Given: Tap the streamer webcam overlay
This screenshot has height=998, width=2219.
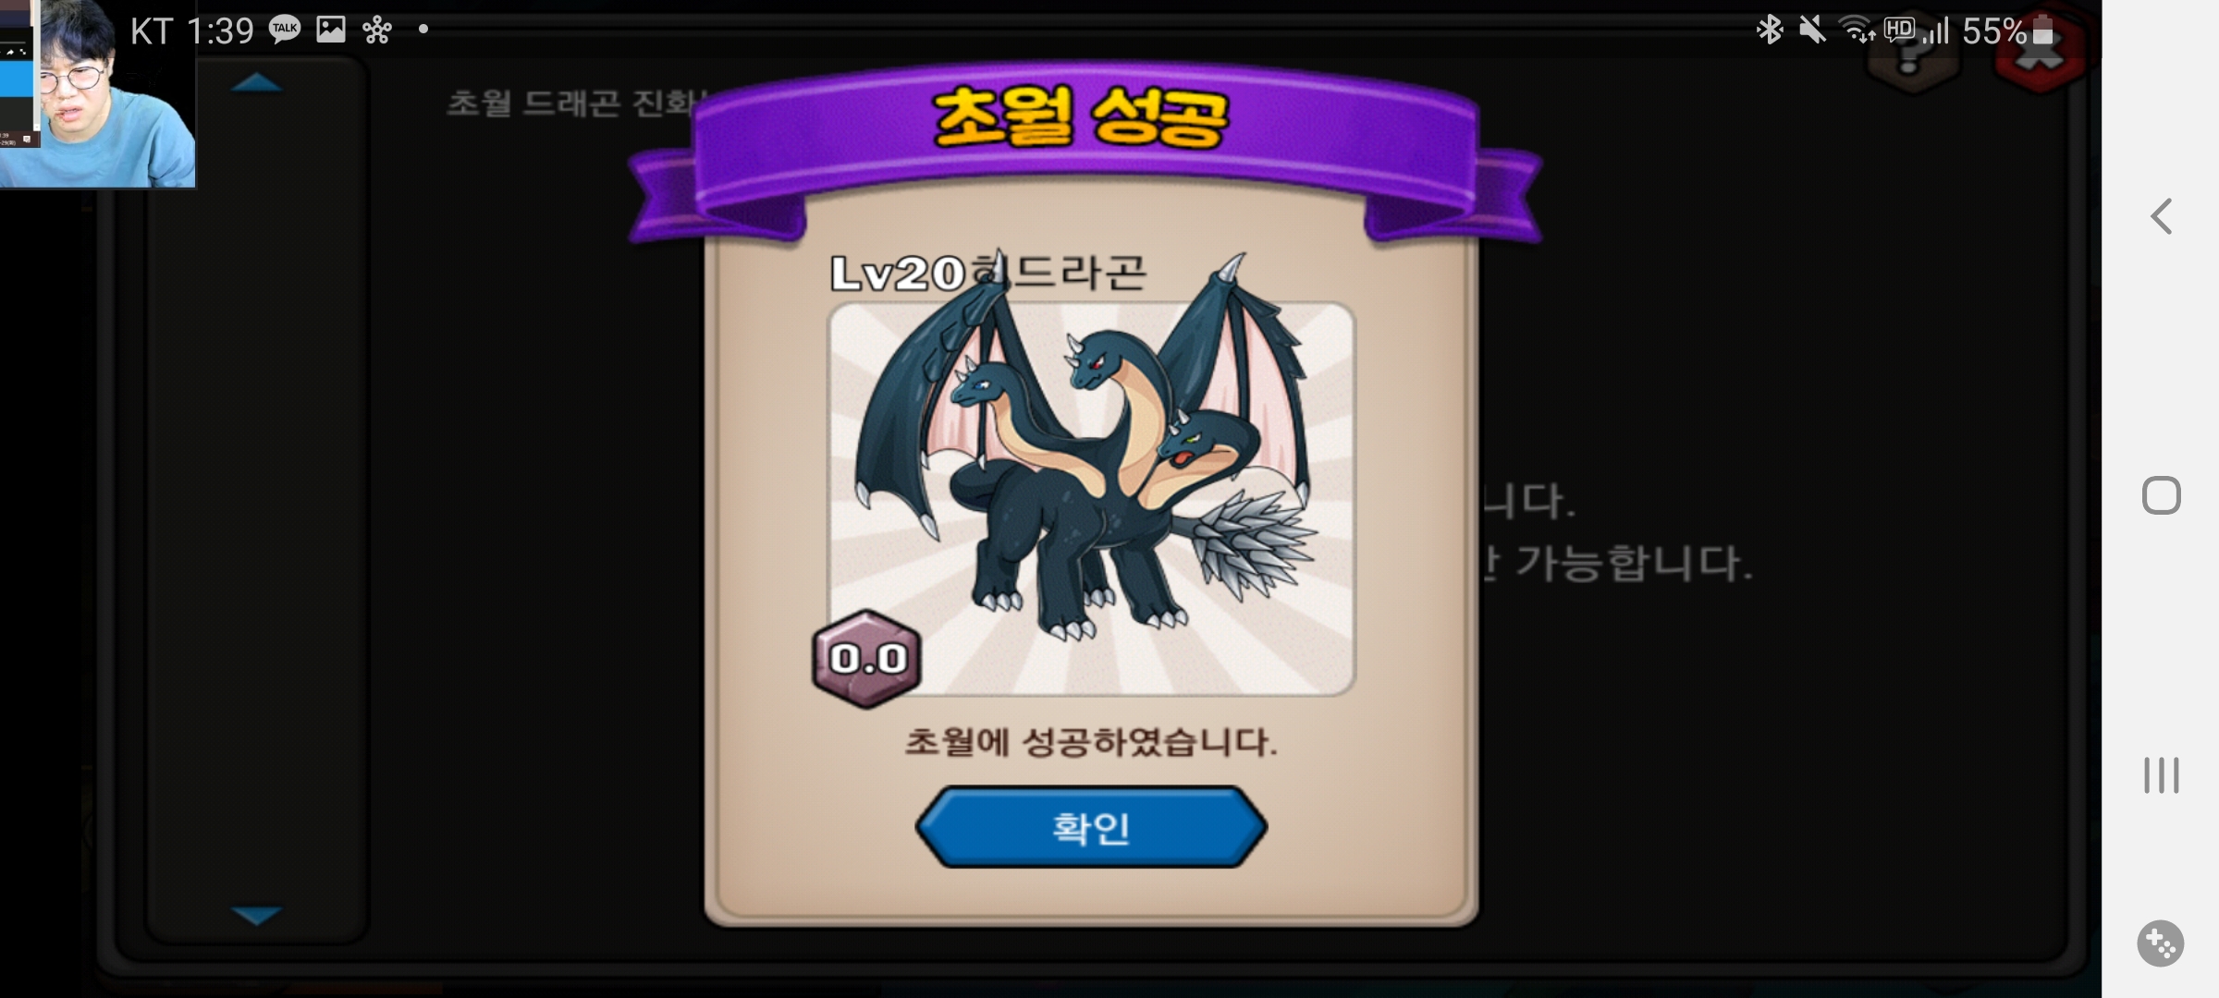Looking at the screenshot, I should [x=97, y=93].
